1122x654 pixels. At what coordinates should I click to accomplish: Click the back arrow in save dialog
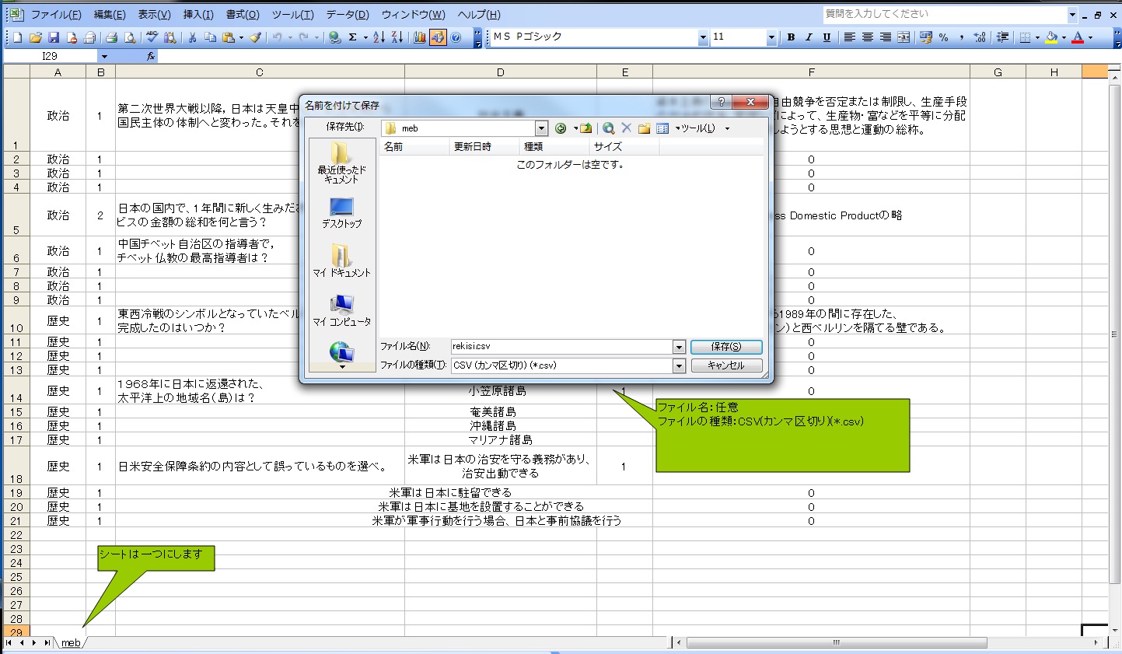(x=561, y=128)
